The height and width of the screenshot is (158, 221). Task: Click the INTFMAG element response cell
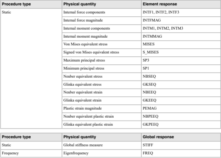coord(181,20)
